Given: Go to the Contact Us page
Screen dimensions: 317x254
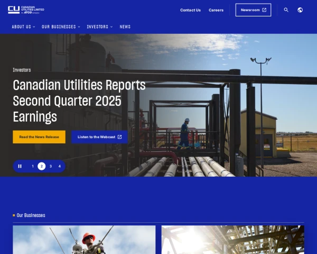Looking at the screenshot, I should pos(190,10).
